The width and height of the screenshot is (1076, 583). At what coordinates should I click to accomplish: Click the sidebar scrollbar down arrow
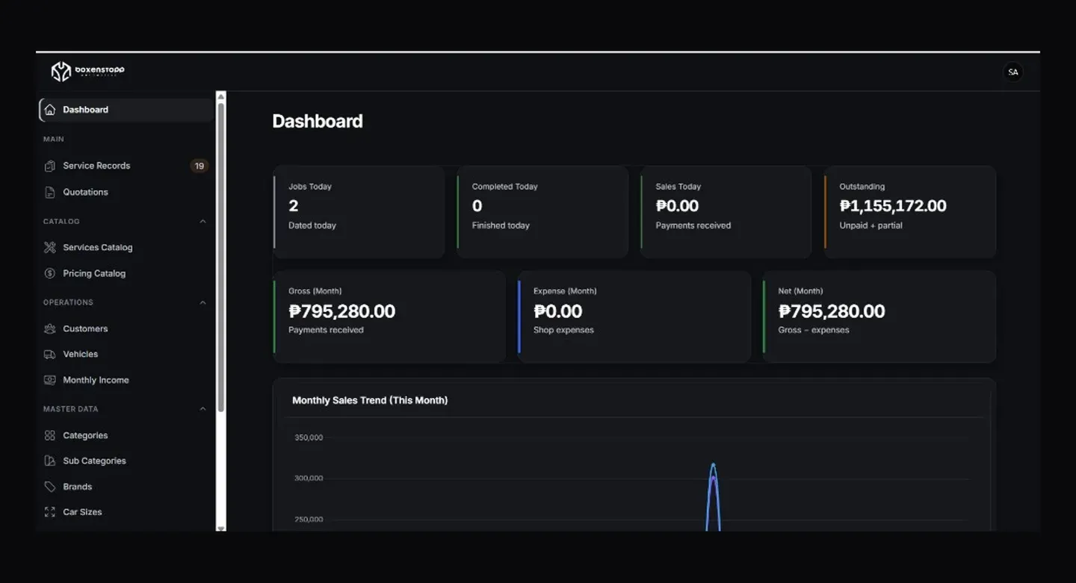coord(220,527)
